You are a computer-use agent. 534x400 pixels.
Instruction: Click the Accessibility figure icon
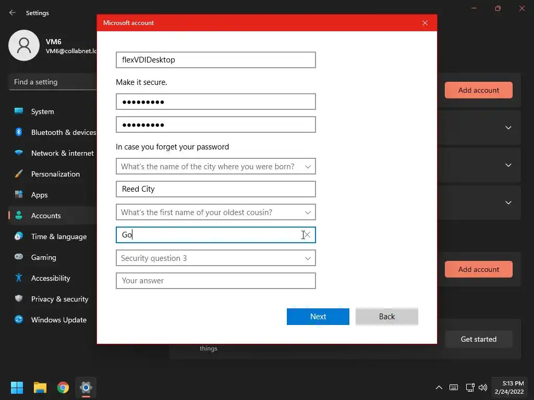coord(19,278)
